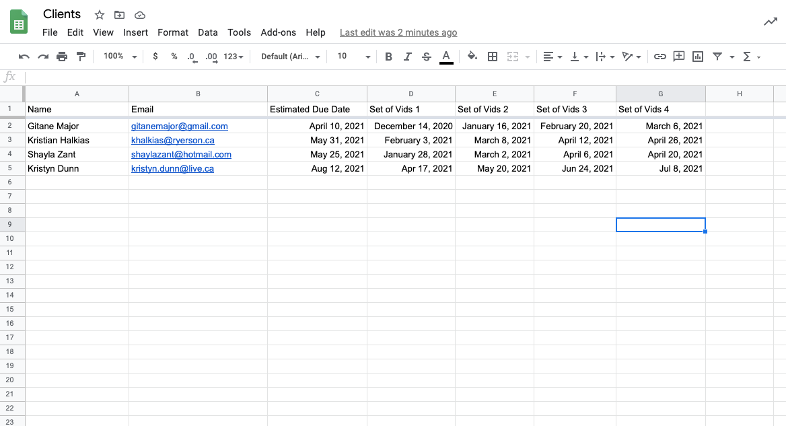Click the merge cells icon
This screenshot has height=426, width=786.
click(512, 57)
